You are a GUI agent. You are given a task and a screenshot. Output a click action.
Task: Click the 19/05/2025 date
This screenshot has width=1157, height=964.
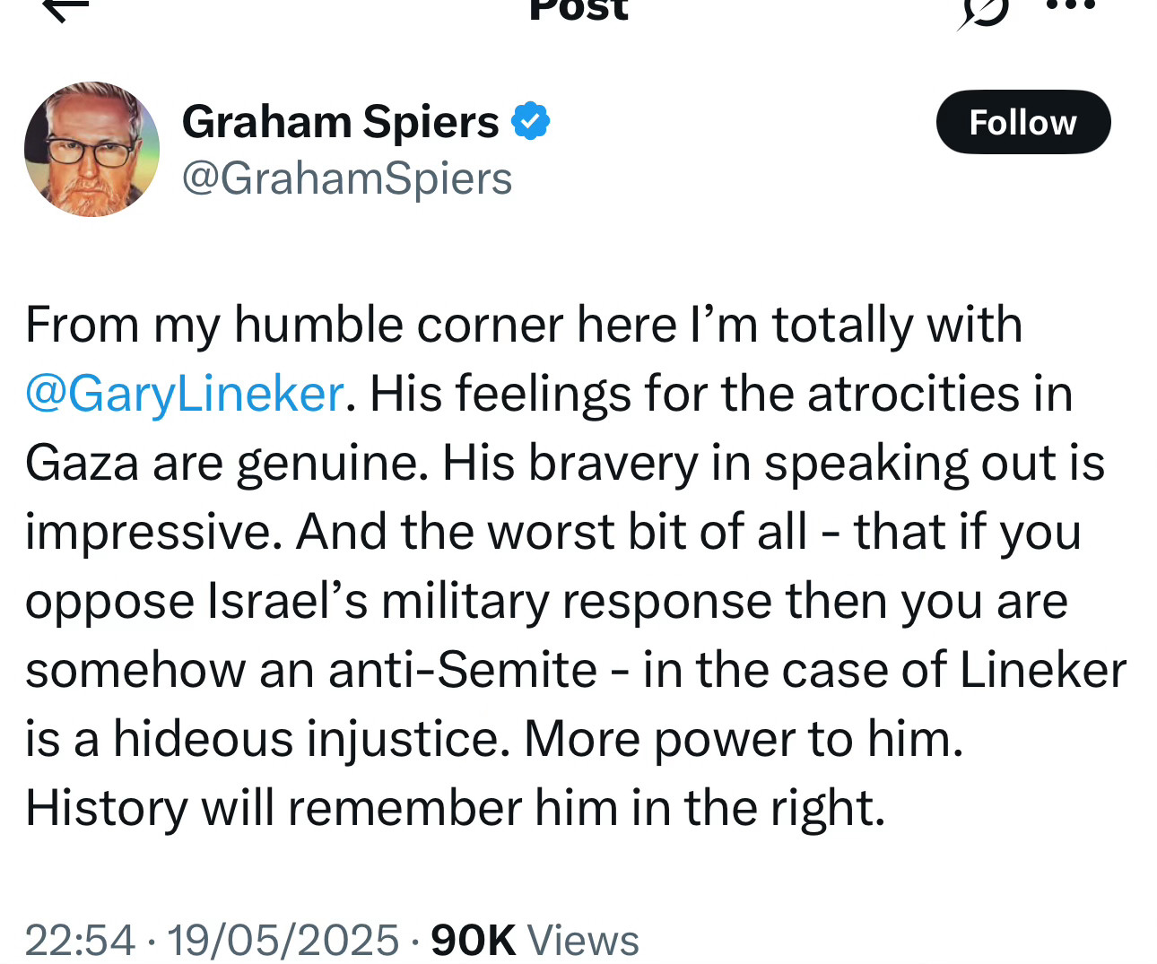click(283, 940)
